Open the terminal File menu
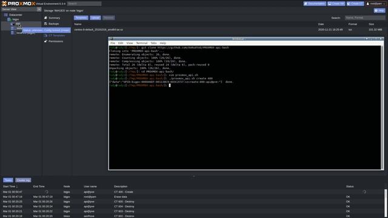The height and width of the screenshot is (218, 388). pyautogui.click(x=113, y=43)
